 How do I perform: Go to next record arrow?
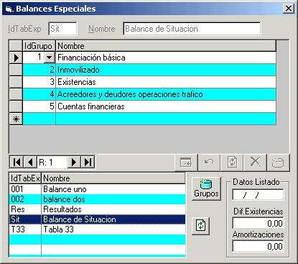[x=74, y=163]
